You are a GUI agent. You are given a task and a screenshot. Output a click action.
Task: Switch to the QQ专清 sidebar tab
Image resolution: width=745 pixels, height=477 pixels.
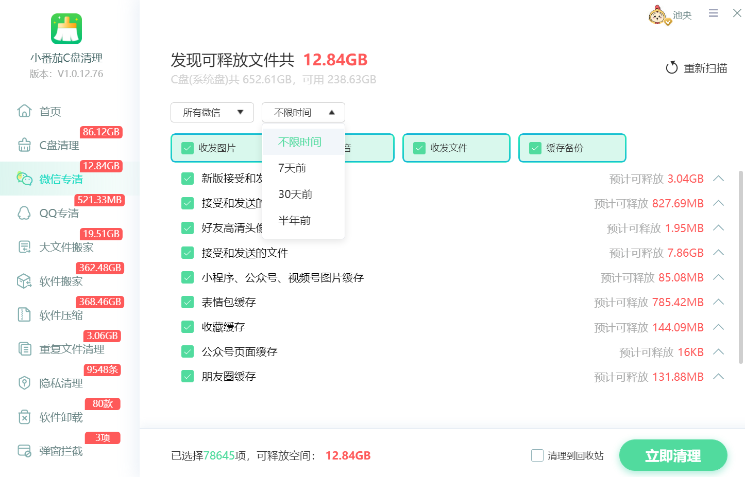(x=70, y=213)
